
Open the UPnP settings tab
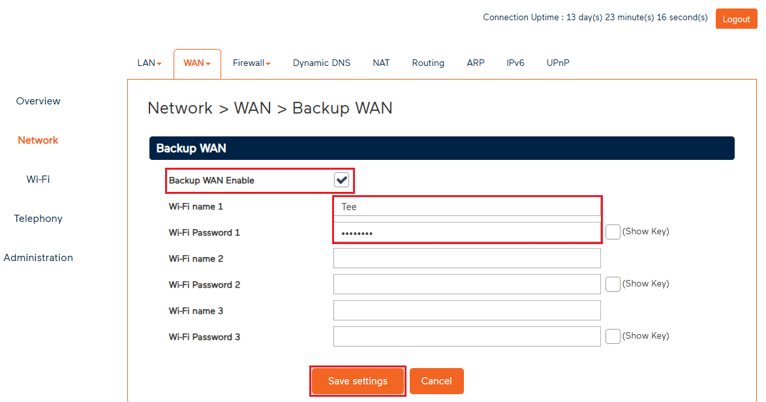[558, 63]
